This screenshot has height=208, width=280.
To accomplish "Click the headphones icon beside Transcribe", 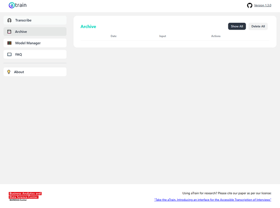I will 10,20.
